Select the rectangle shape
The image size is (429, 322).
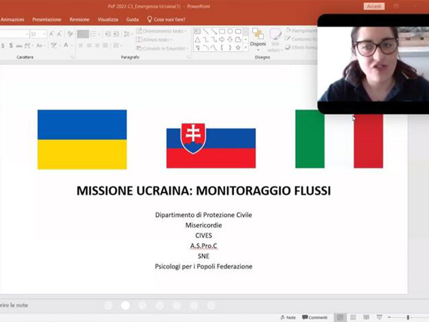[x=222, y=32]
